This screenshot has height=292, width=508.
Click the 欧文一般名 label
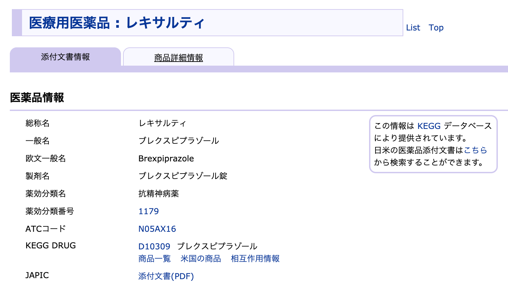pyautogui.click(x=46, y=159)
